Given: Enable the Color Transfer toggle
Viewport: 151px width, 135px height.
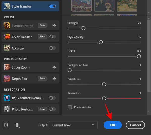Looking at the screenshot, I should [53, 37].
